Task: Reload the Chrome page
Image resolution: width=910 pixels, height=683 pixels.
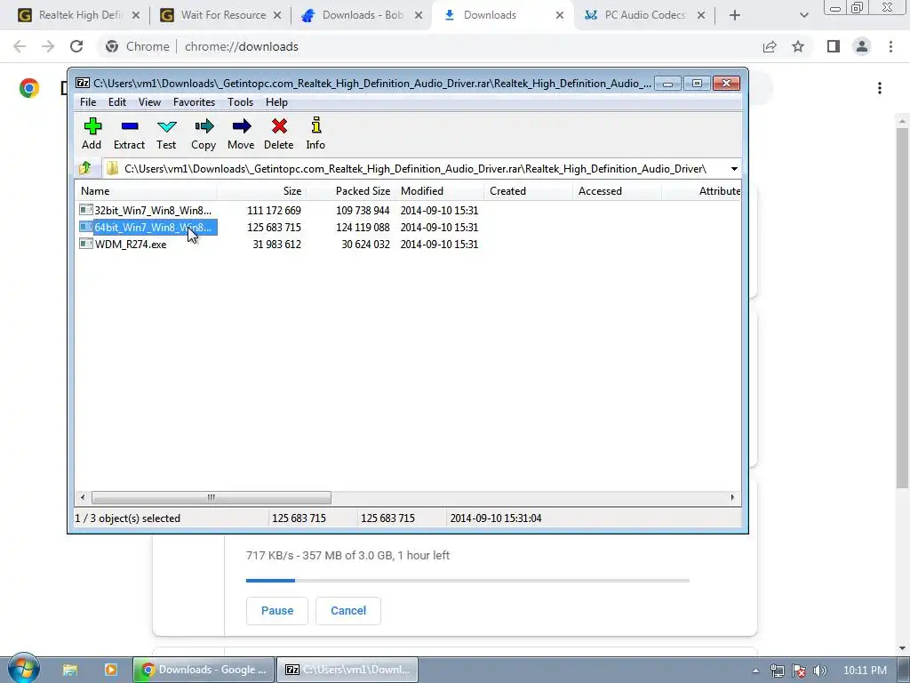Action: (76, 46)
